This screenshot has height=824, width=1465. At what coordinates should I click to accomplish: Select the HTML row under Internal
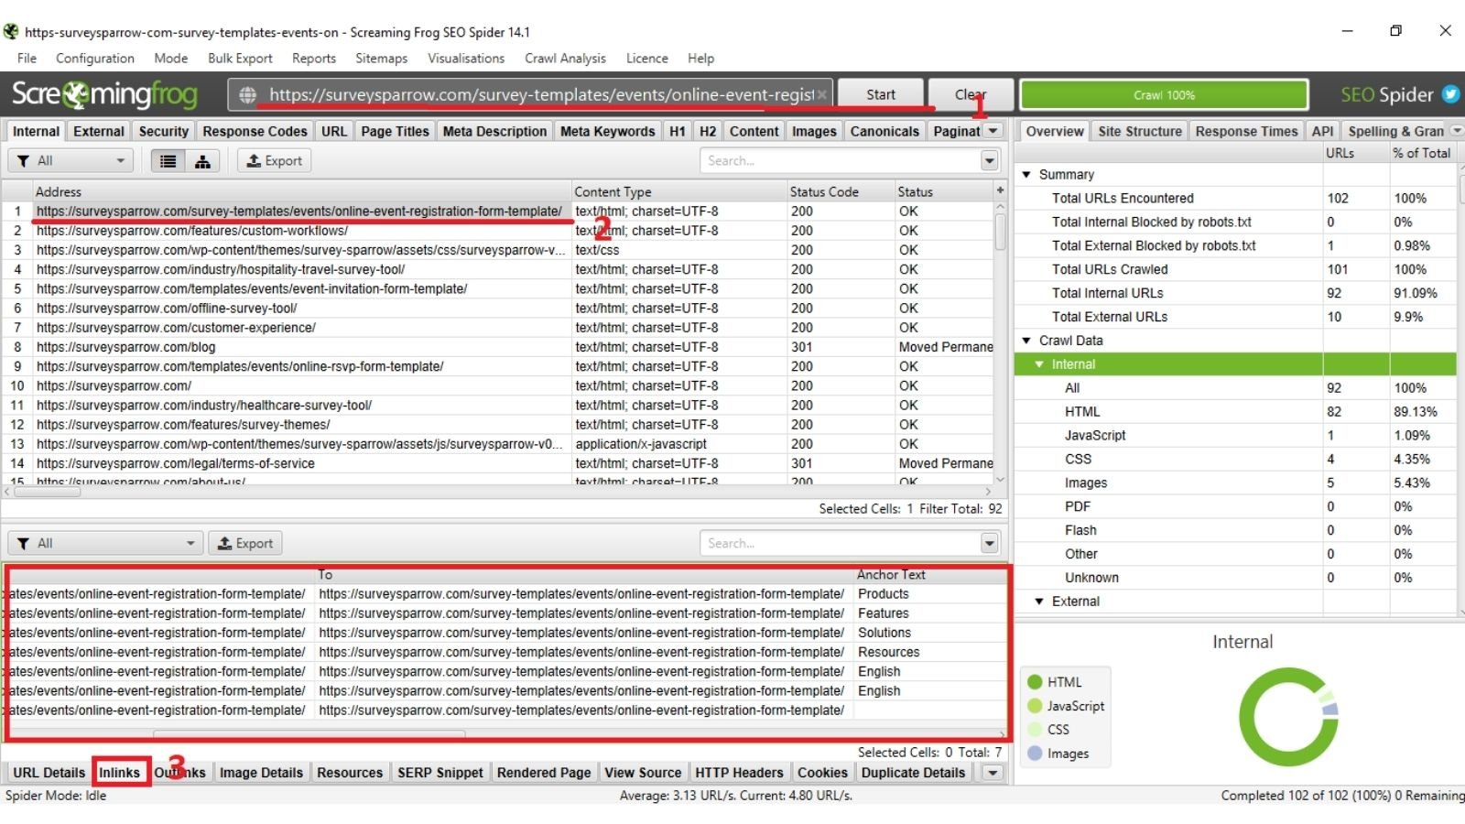(x=1235, y=412)
